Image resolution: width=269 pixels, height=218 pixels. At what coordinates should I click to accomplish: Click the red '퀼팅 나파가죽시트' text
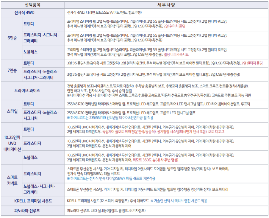[176, 54]
